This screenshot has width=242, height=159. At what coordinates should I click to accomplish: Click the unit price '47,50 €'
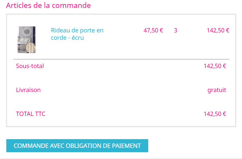click(x=153, y=30)
